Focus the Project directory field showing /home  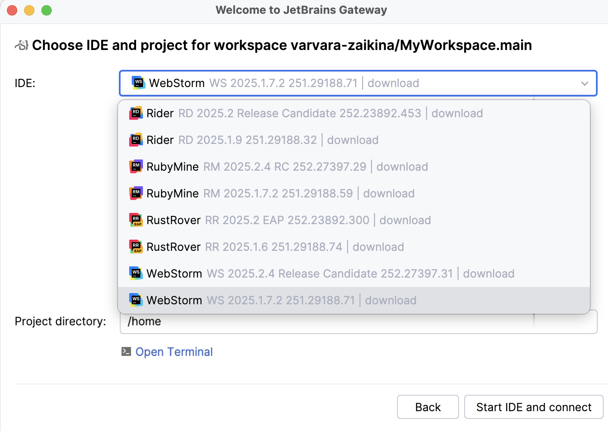click(x=358, y=322)
